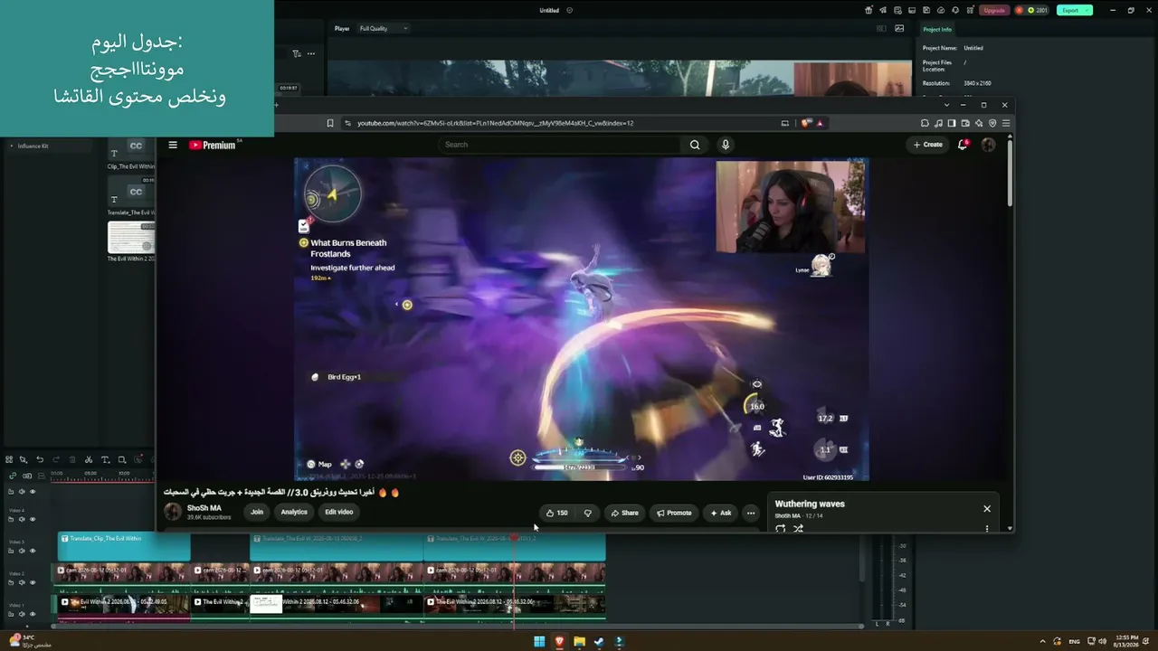Click Export in the video editor

[1074, 10]
